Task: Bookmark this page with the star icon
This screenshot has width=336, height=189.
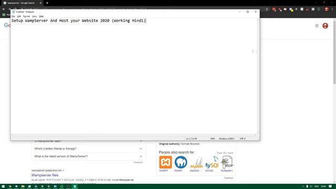Action: 267,9
